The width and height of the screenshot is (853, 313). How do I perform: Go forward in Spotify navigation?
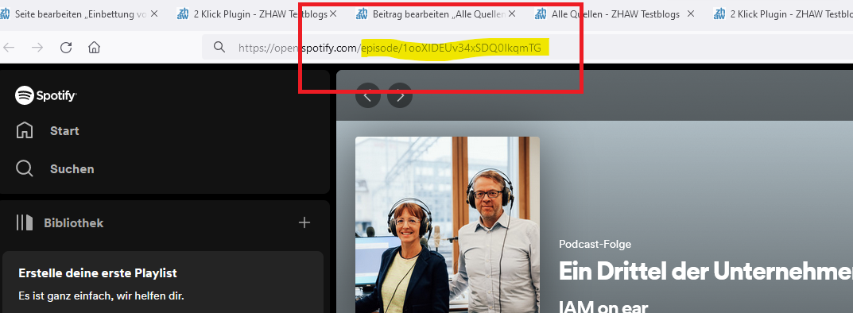click(x=400, y=95)
